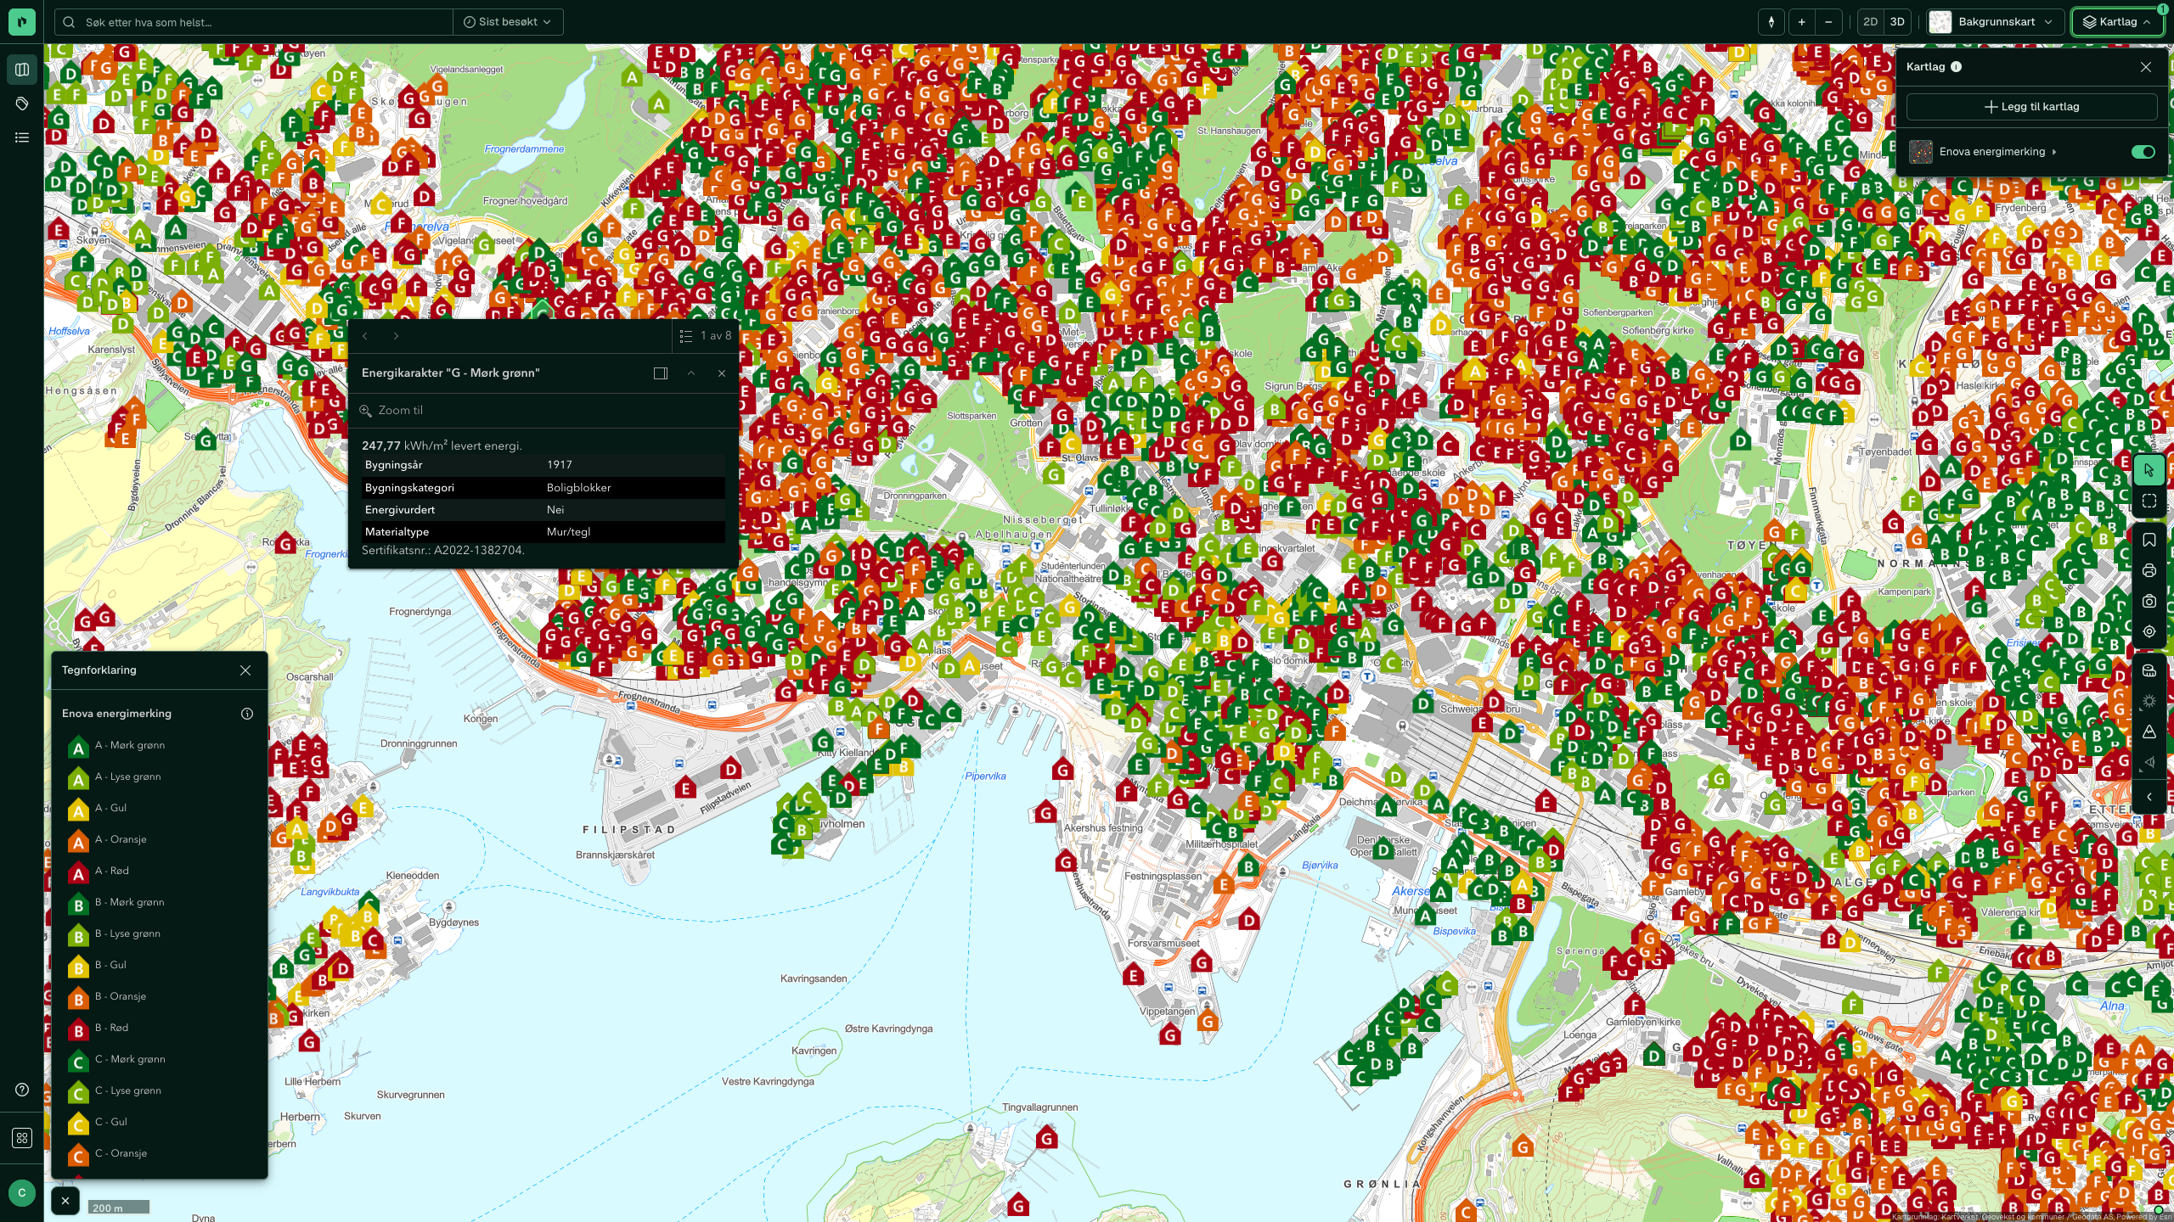
Task: Open the daylight sun tool
Action: [x=2149, y=701]
